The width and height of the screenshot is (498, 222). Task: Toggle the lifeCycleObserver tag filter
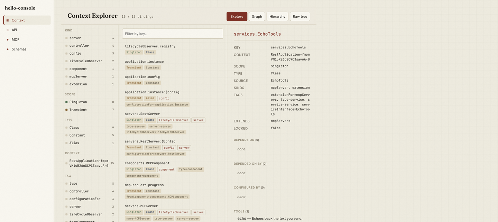click(x=90, y=214)
